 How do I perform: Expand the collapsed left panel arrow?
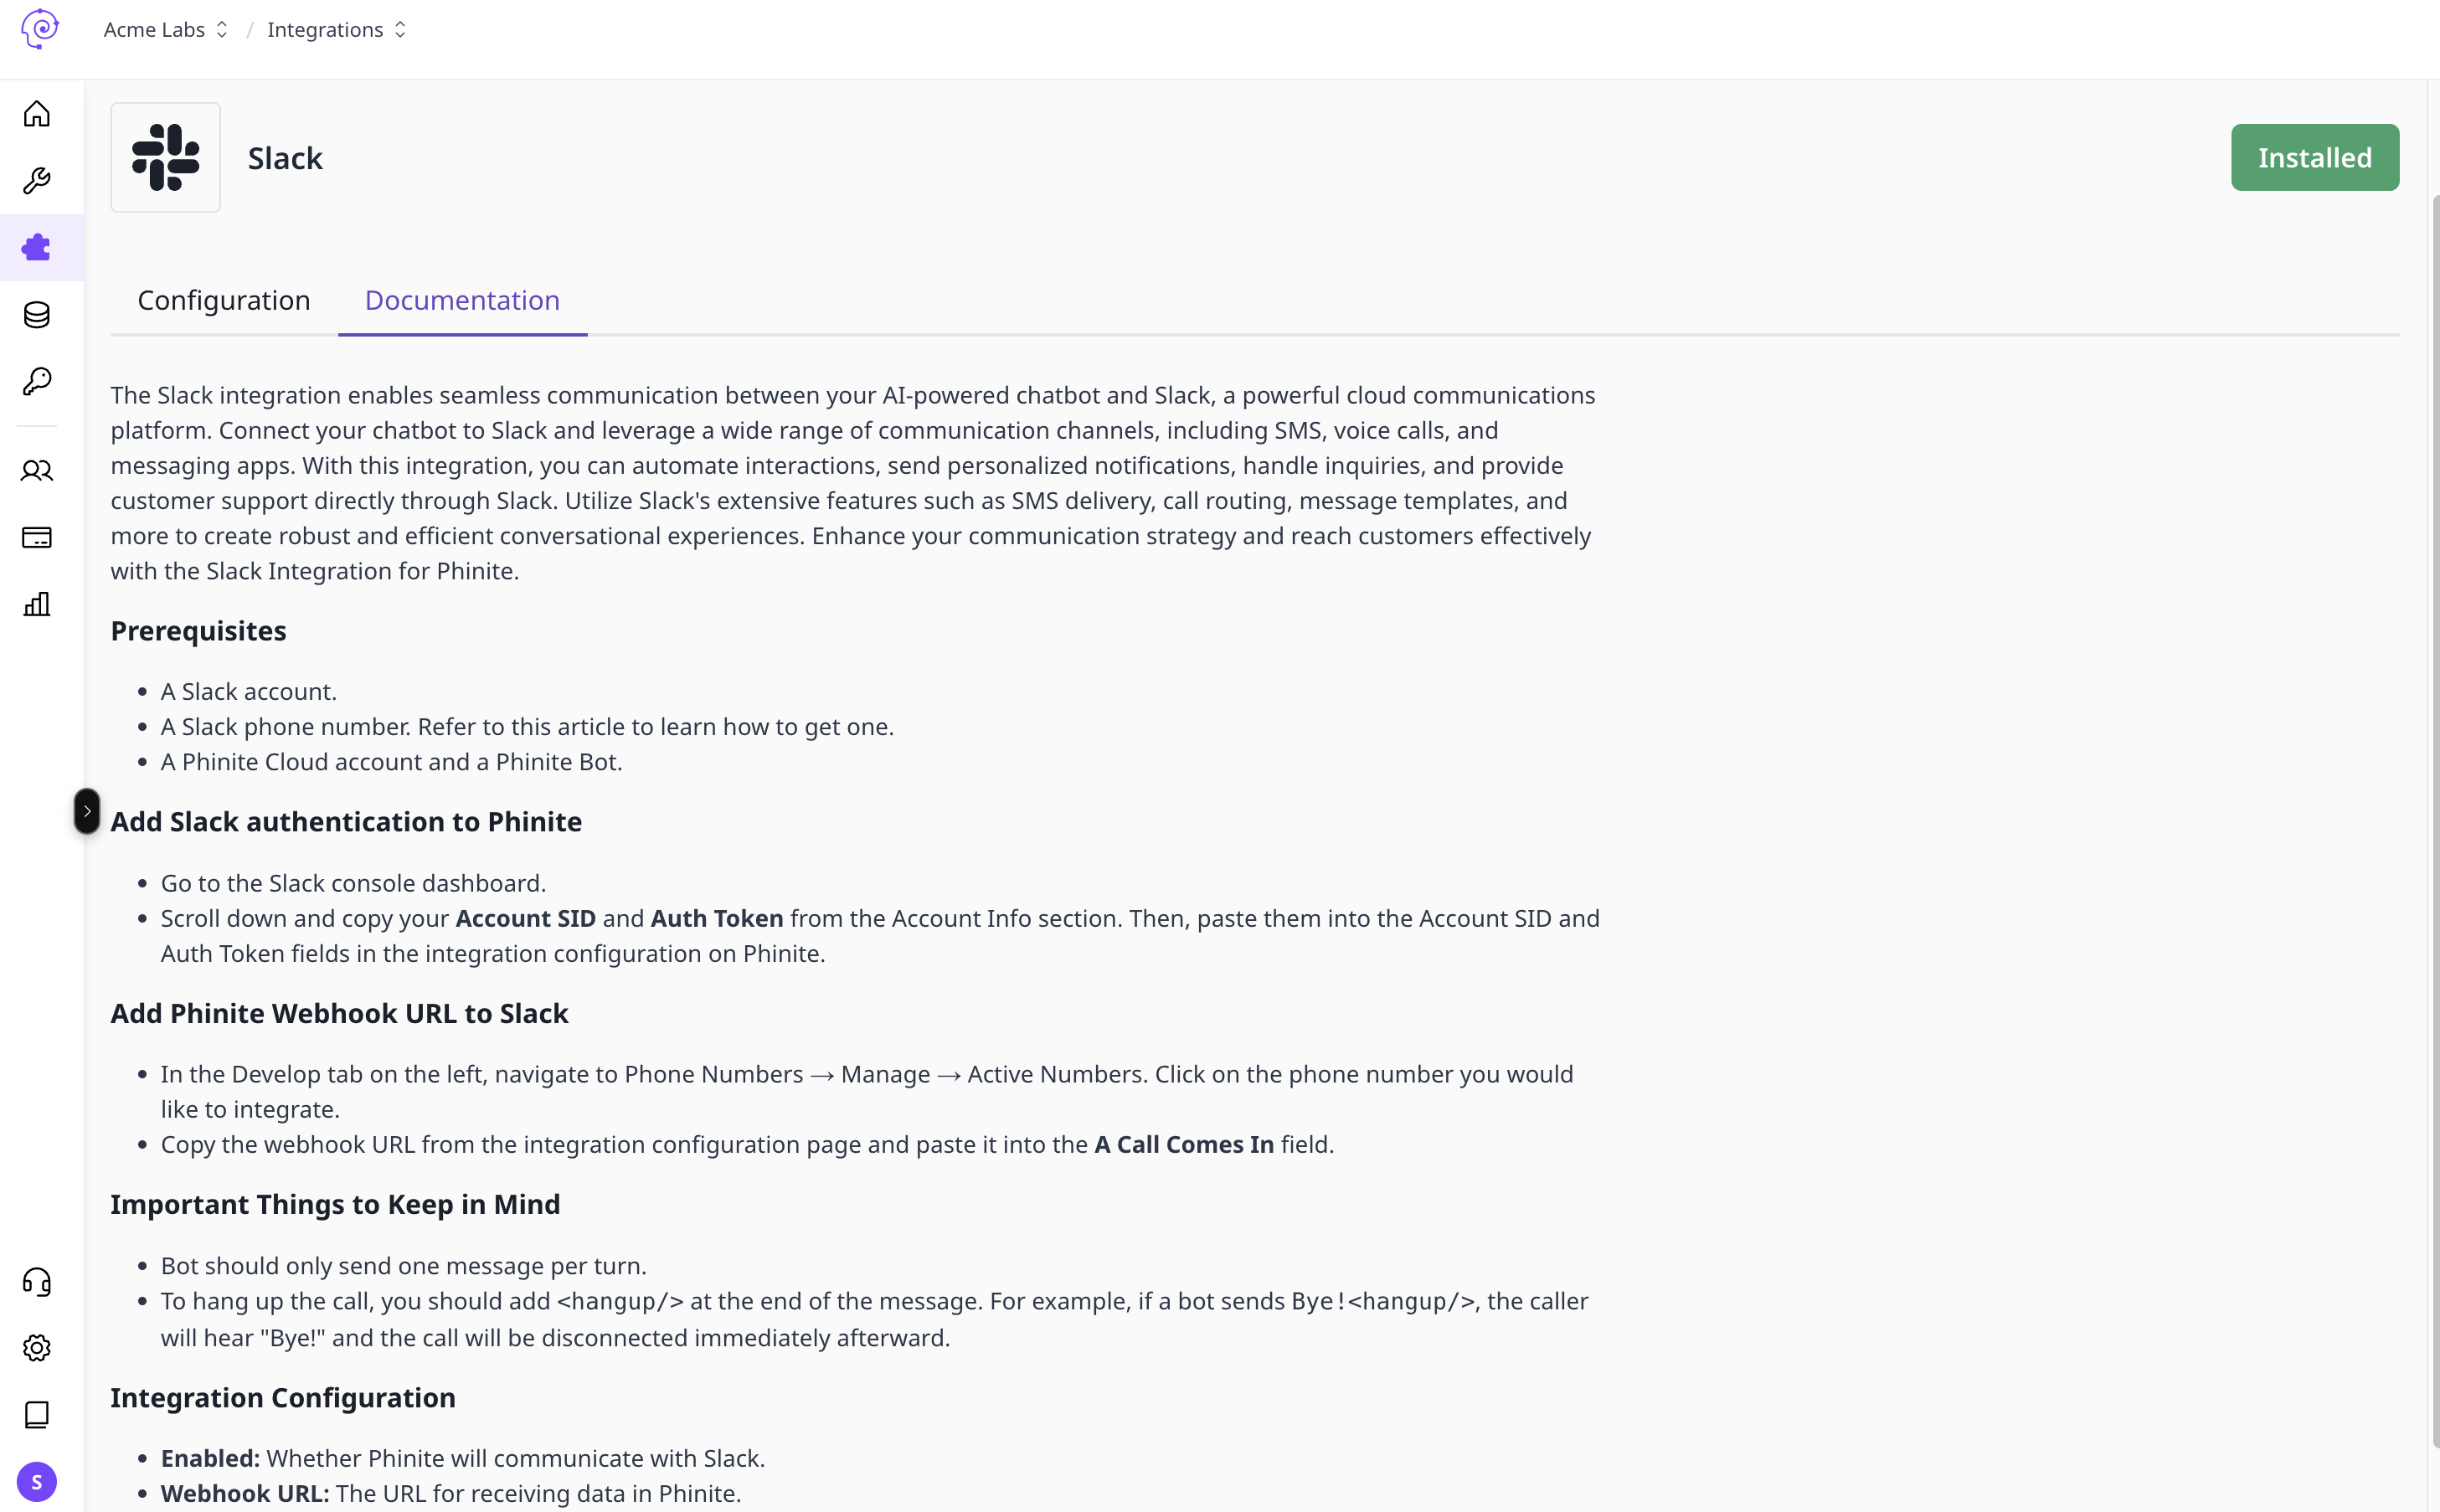click(87, 811)
